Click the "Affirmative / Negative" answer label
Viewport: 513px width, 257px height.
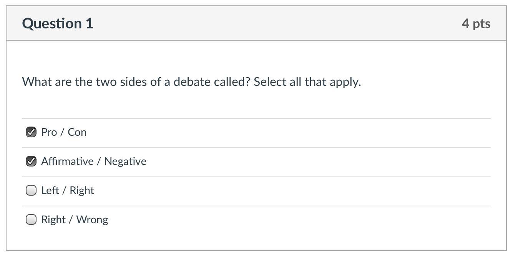[94, 161]
